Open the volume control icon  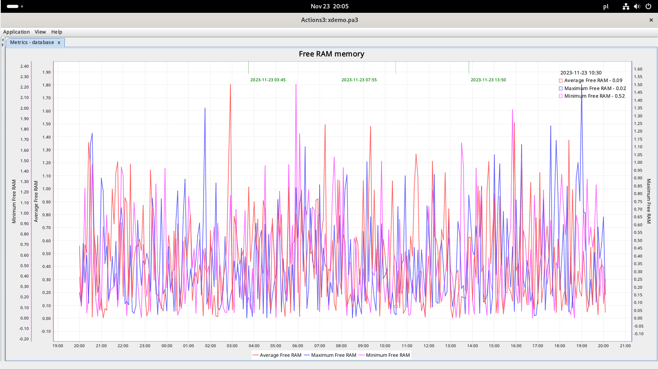coord(637,6)
